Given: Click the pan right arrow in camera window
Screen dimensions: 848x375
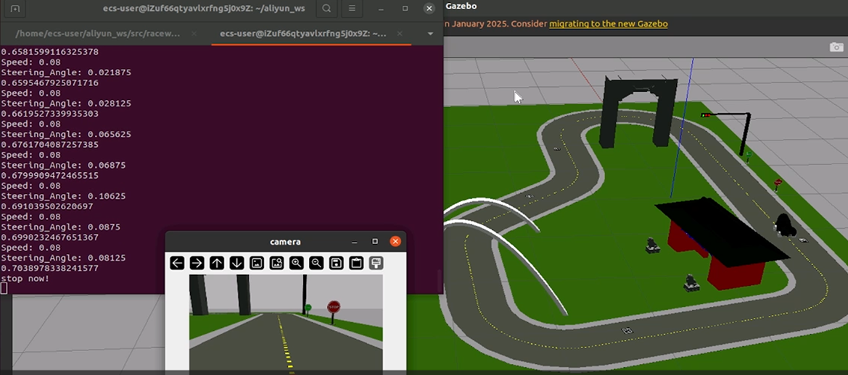Looking at the screenshot, I should (x=197, y=263).
